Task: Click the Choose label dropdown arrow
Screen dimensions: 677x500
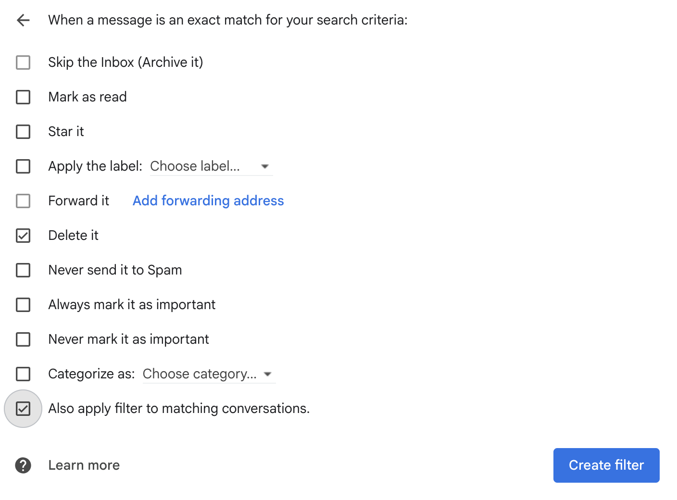Action: pos(264,166)
